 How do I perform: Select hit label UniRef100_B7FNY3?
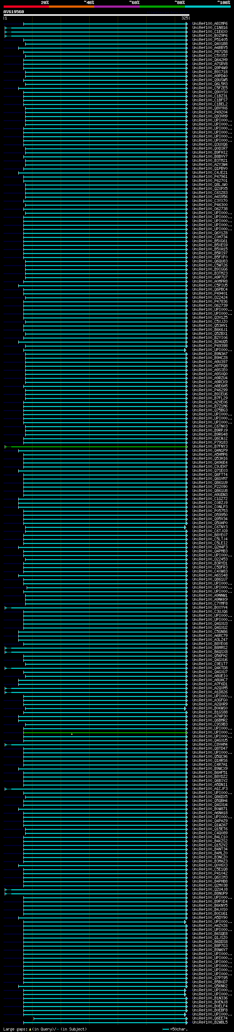[x=210, y=447]
